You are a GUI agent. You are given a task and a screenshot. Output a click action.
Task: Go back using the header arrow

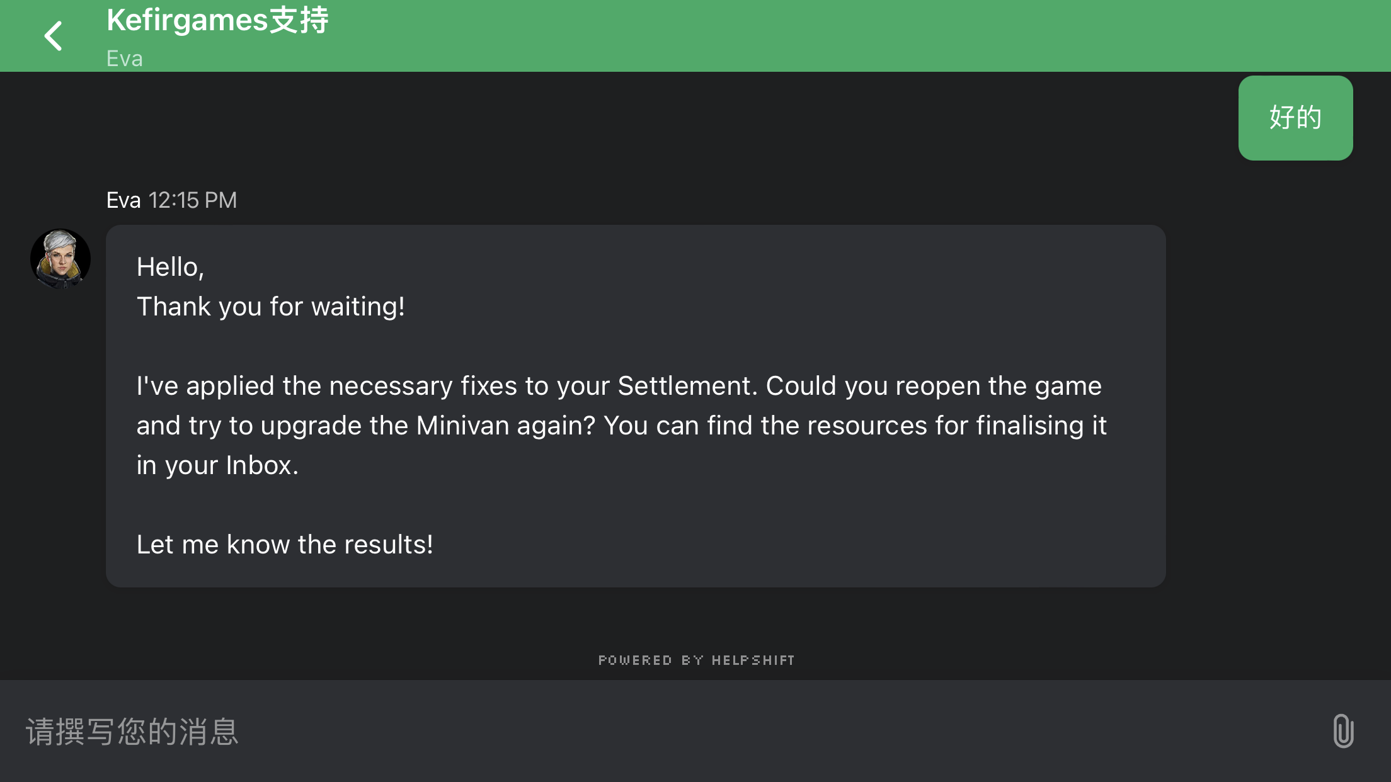pyautogui.click(x=54, y=36)
